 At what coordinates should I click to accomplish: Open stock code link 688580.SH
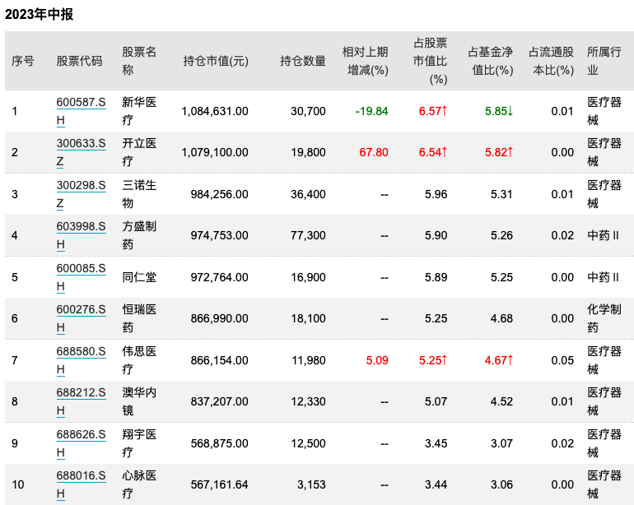[x=81, y=360]
